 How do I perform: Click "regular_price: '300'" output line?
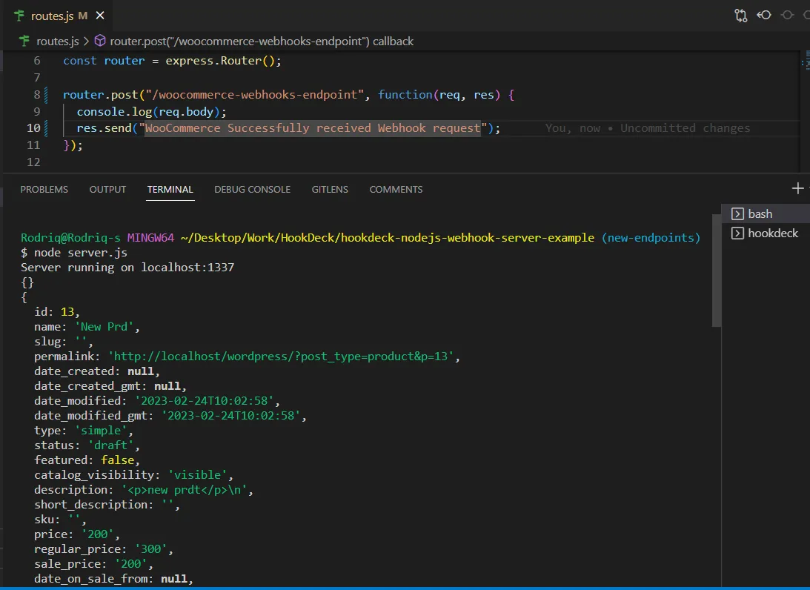click(103, 549)
